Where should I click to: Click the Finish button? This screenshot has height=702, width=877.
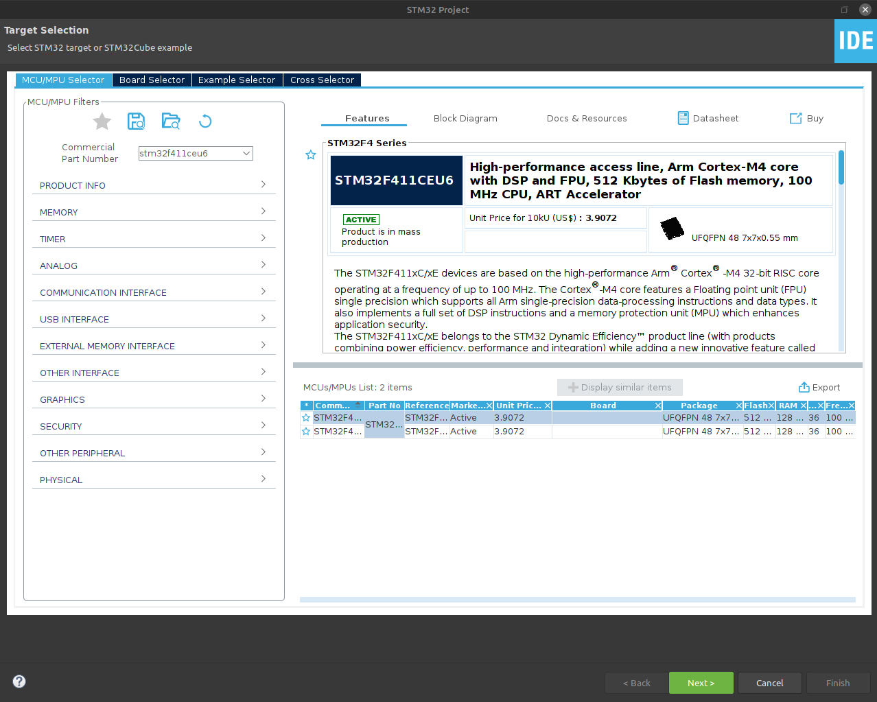838,683
